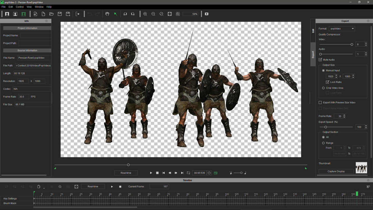
Task: Create a new project with the blank page icon
Action: tap(43, 14)
